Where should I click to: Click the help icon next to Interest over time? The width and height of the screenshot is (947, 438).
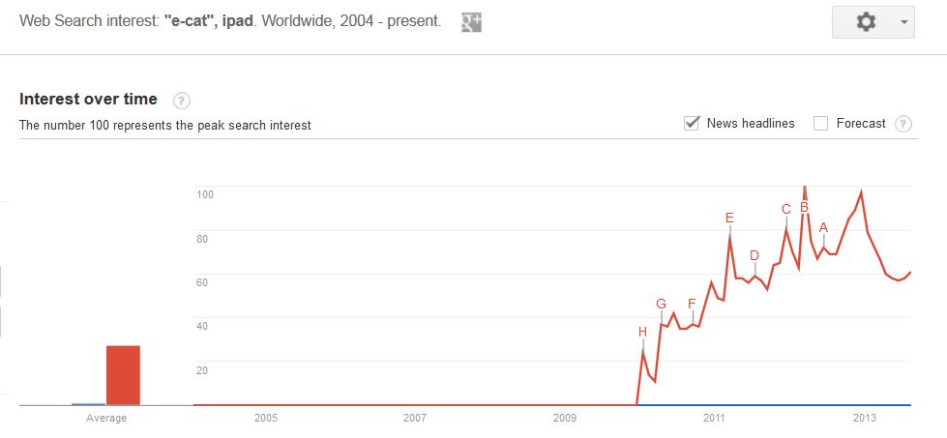point(181,101)
